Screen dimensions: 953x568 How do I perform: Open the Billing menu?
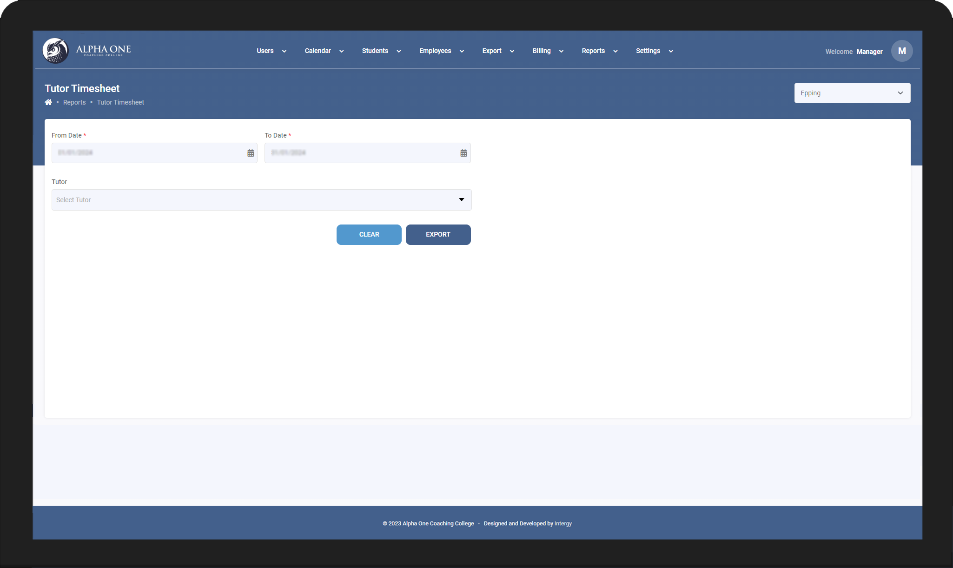pos(542,51)
